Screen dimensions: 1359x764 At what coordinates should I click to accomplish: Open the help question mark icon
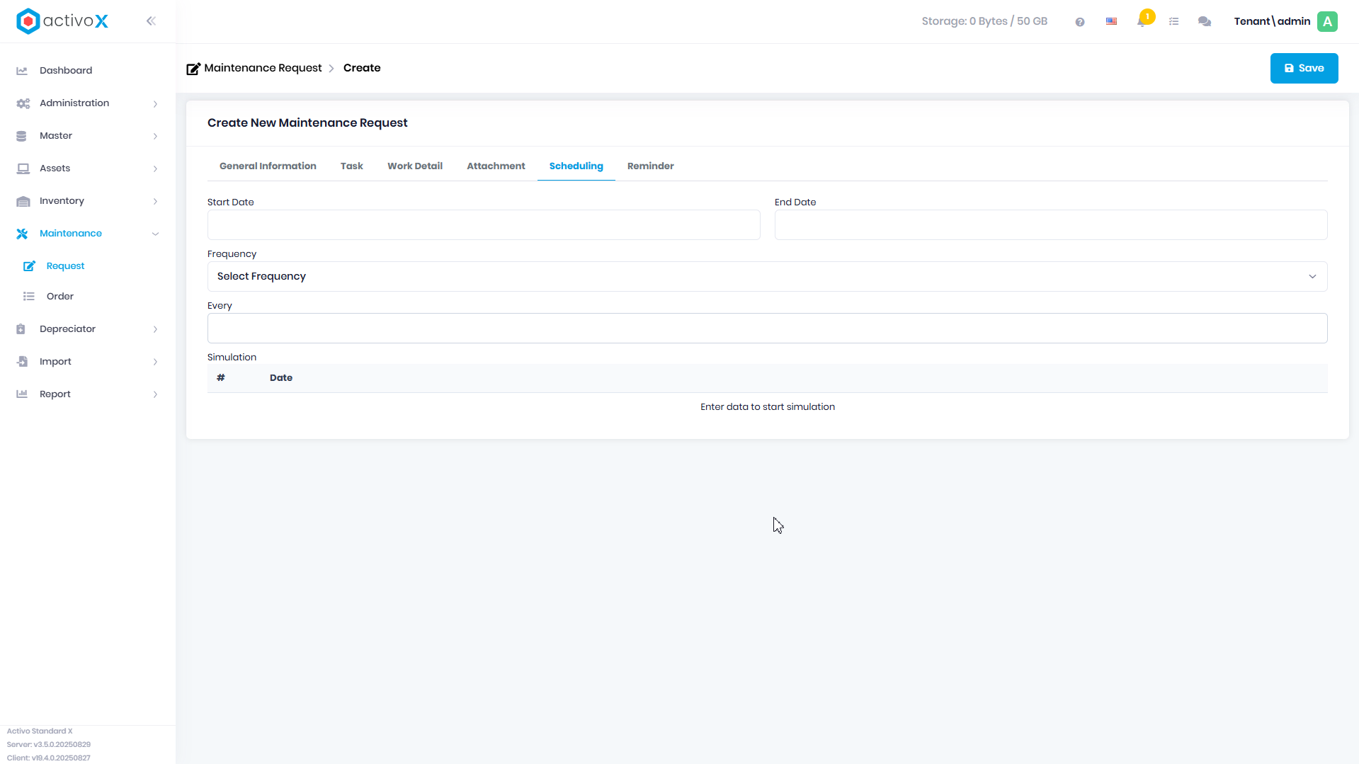pos(1080,22)
